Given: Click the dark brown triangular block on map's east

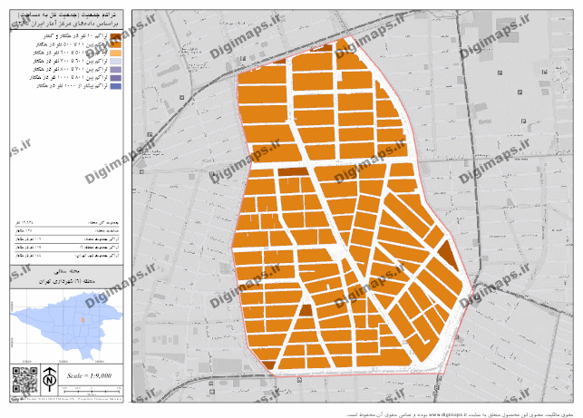Looking at the screenshot, I should pos(448,256).
